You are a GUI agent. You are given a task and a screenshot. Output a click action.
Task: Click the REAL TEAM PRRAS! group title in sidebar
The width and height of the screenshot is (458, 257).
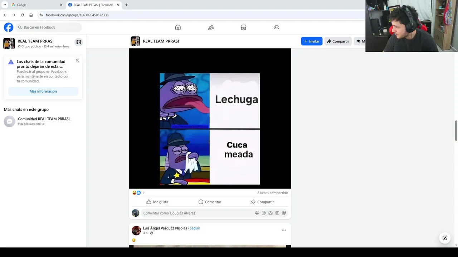click(35, 41)
